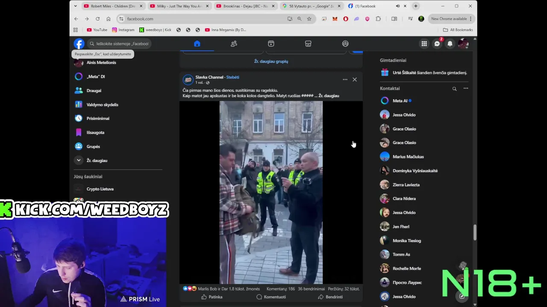Switch to the Brooklinas - Dejau tab

(x=245, y=6)
